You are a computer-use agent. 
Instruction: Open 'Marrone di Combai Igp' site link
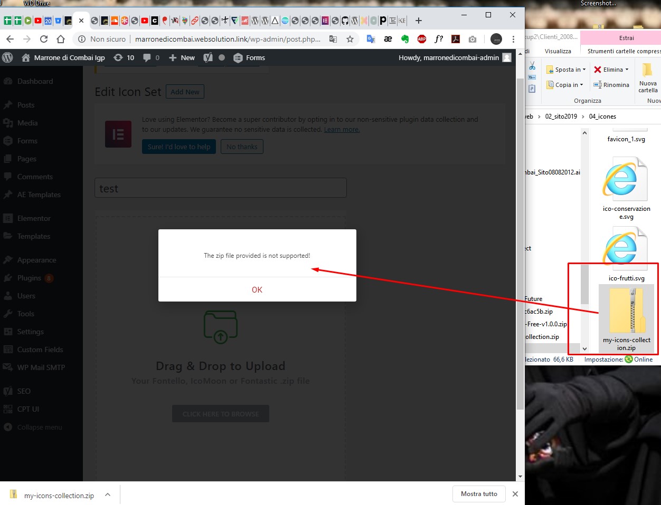[x=63, y=57]
